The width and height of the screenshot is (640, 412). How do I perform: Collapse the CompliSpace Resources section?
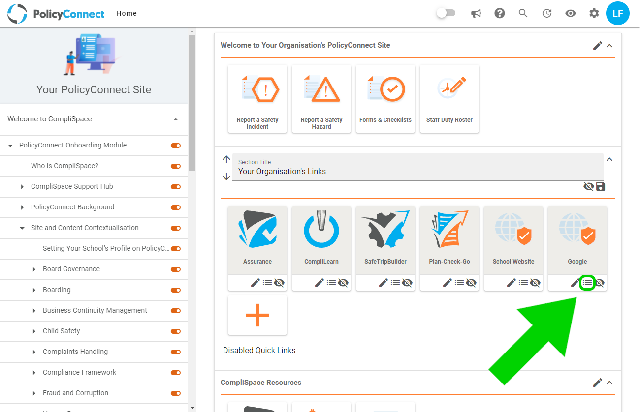tap(609, 383)
